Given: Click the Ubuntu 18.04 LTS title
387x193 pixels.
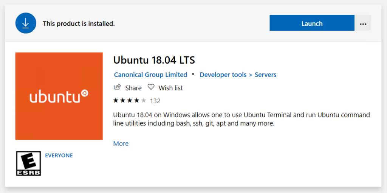Looking at the screenshot, I should click(154, 60).
